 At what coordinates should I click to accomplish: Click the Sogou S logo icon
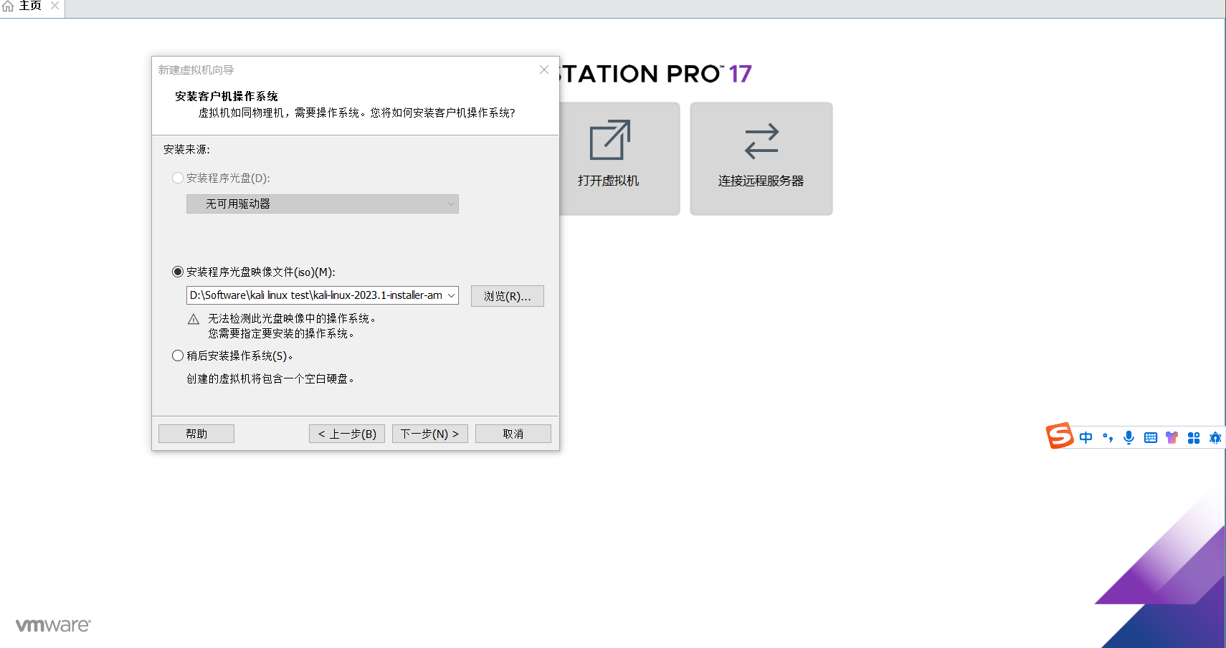coord(1060,436)
